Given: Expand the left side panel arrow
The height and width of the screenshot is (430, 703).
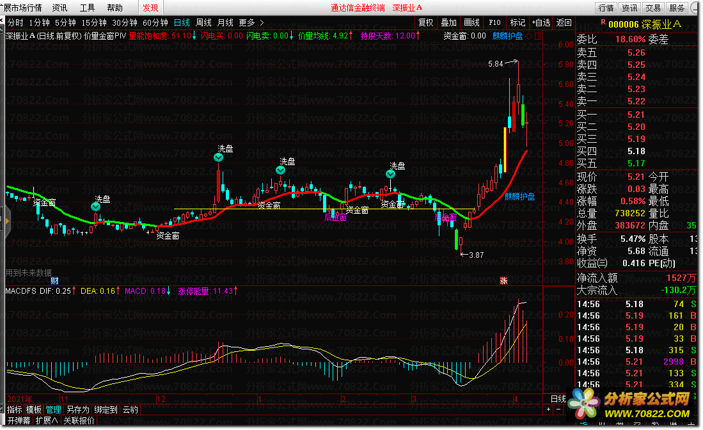Looking at the screenshot, I should pos(7,221).
